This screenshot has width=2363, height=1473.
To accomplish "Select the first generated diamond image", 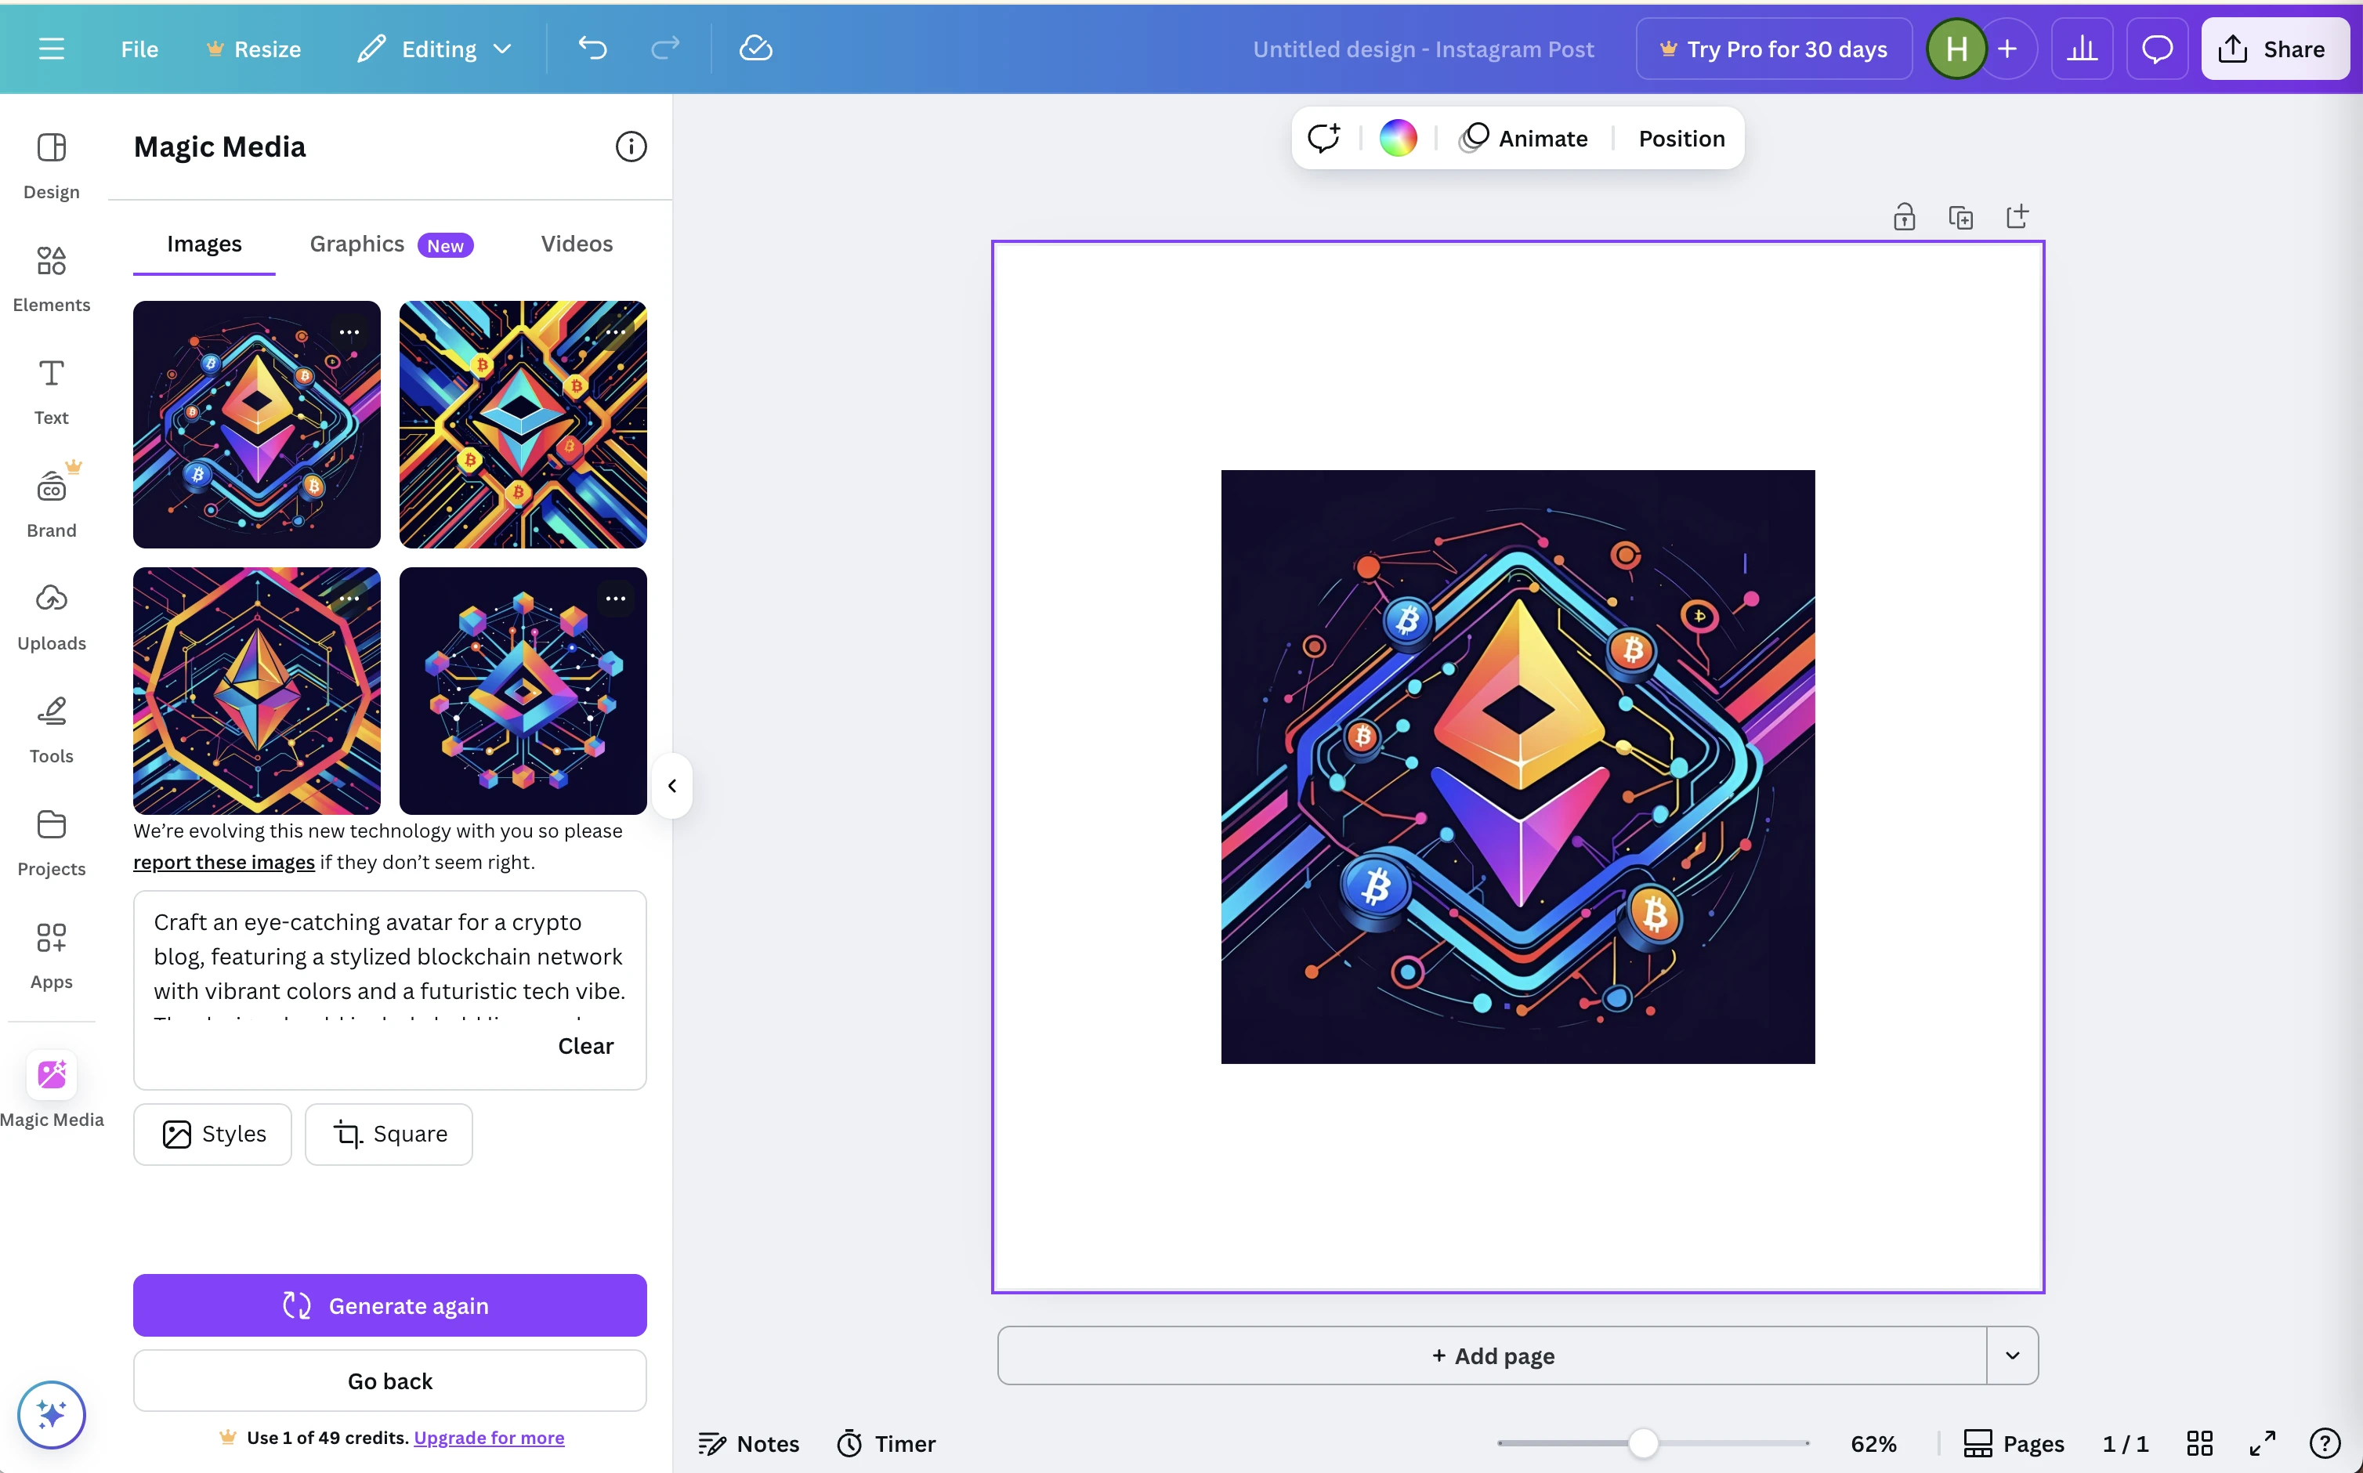I will click(257, 425).
